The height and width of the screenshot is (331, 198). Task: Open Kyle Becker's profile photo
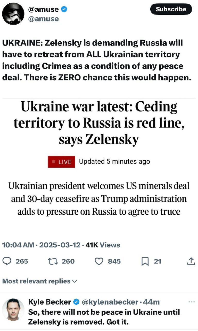[x=13, y=309]
